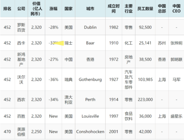Click the employee count 103,985
Image resolution: width=184 pixels, height=140 pixels.
(145, 80)
